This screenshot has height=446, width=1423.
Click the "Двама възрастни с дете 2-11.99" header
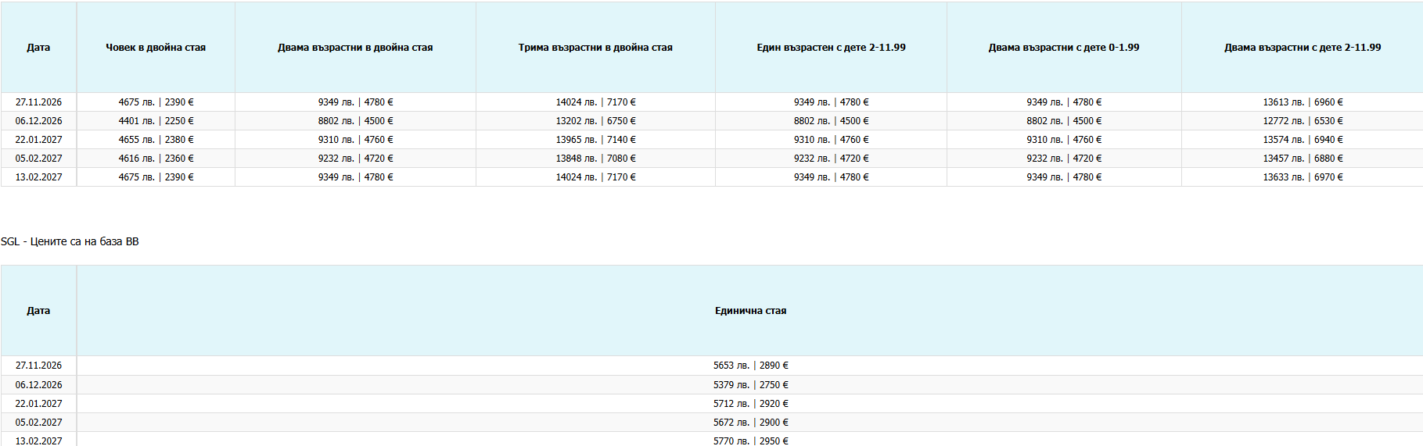tap(1303, 48)
